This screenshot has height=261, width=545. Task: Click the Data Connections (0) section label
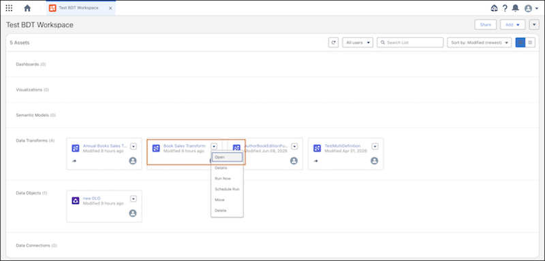37,245
